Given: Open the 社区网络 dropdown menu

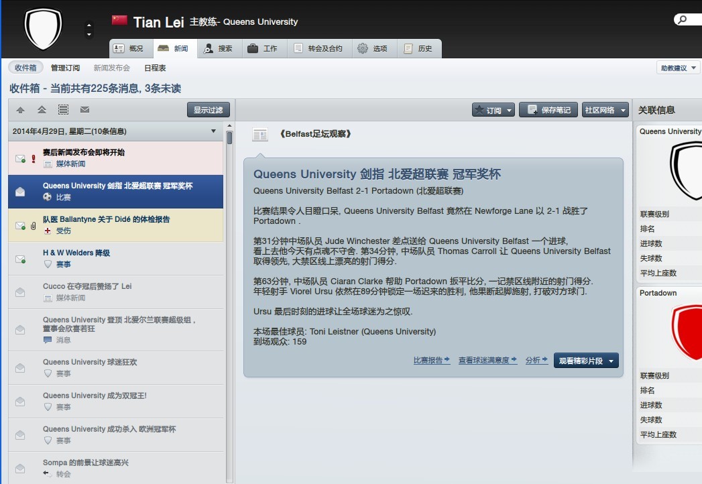Looking at the screenshot, I should pyautogui.click(x=605, y=110).
